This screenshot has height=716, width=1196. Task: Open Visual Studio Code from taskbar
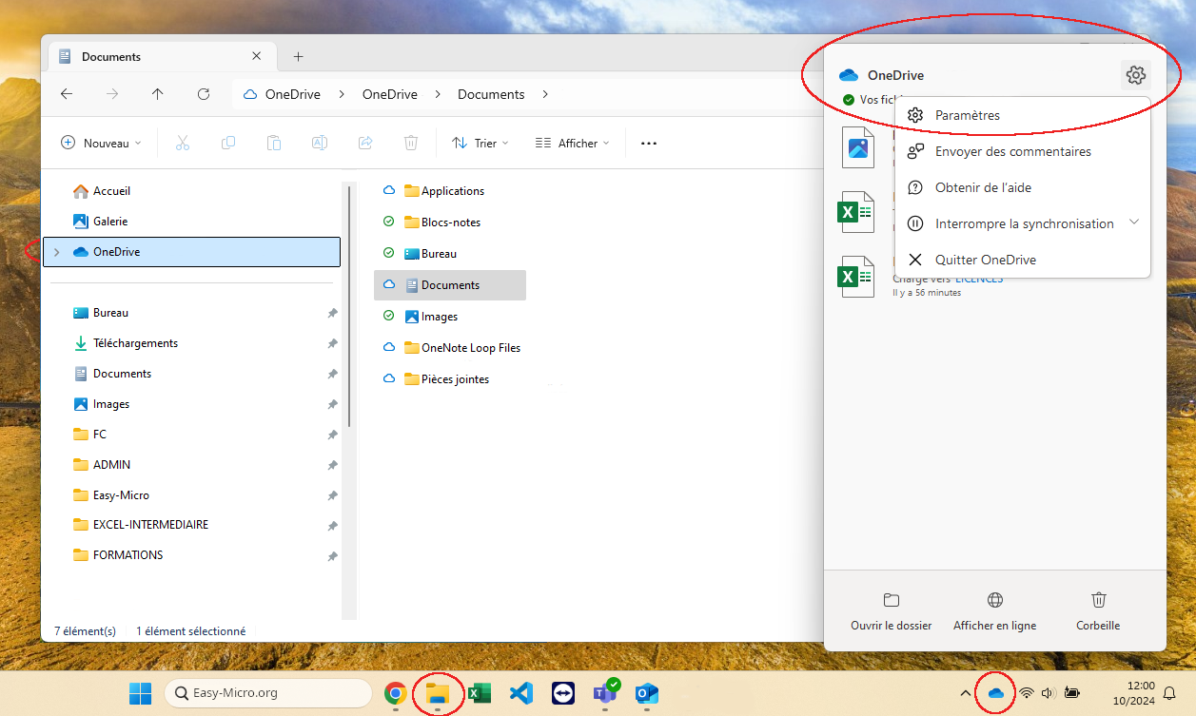(x=520, y=693)
